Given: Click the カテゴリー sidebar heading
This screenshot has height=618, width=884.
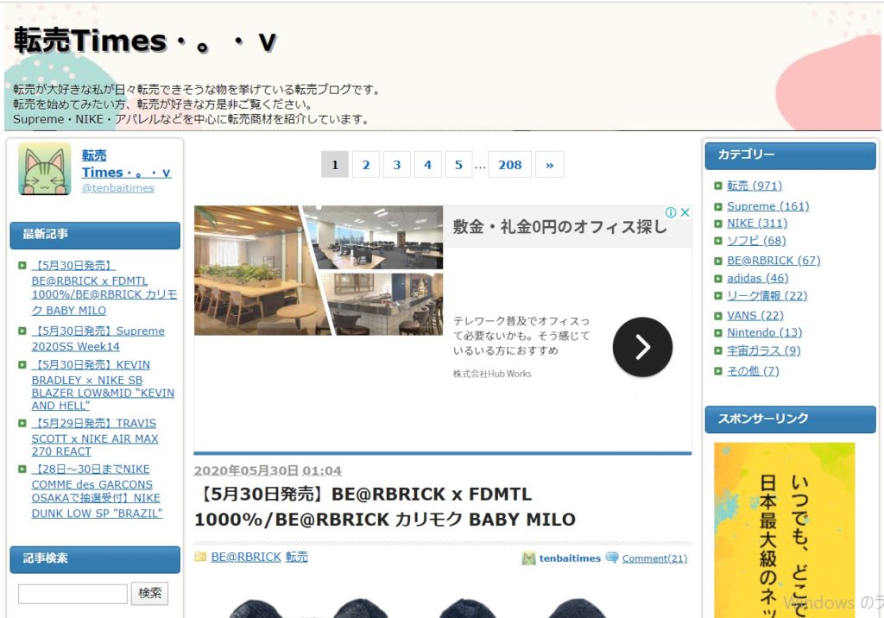Looking at the screenshot, I should tap(791, 155).
